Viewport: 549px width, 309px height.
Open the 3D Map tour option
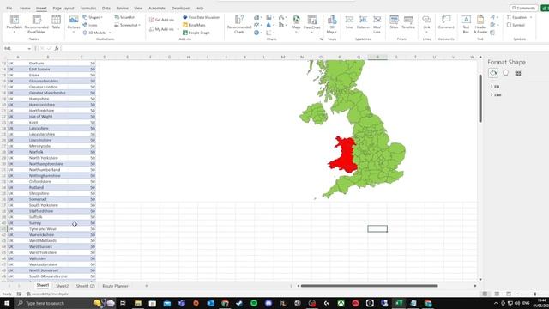click(x=332, y=24)
